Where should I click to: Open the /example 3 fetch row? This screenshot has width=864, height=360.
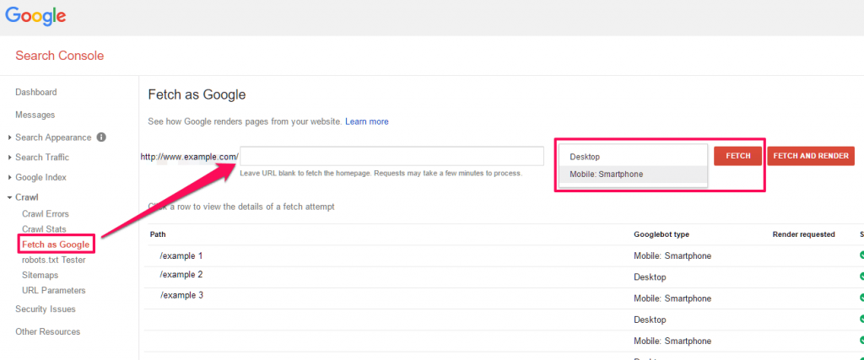(504, 298)
